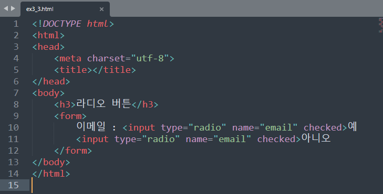Screen dimensions: 383x194
Task: Click the text 아니오 on line 11
Action: pos(316,138)
